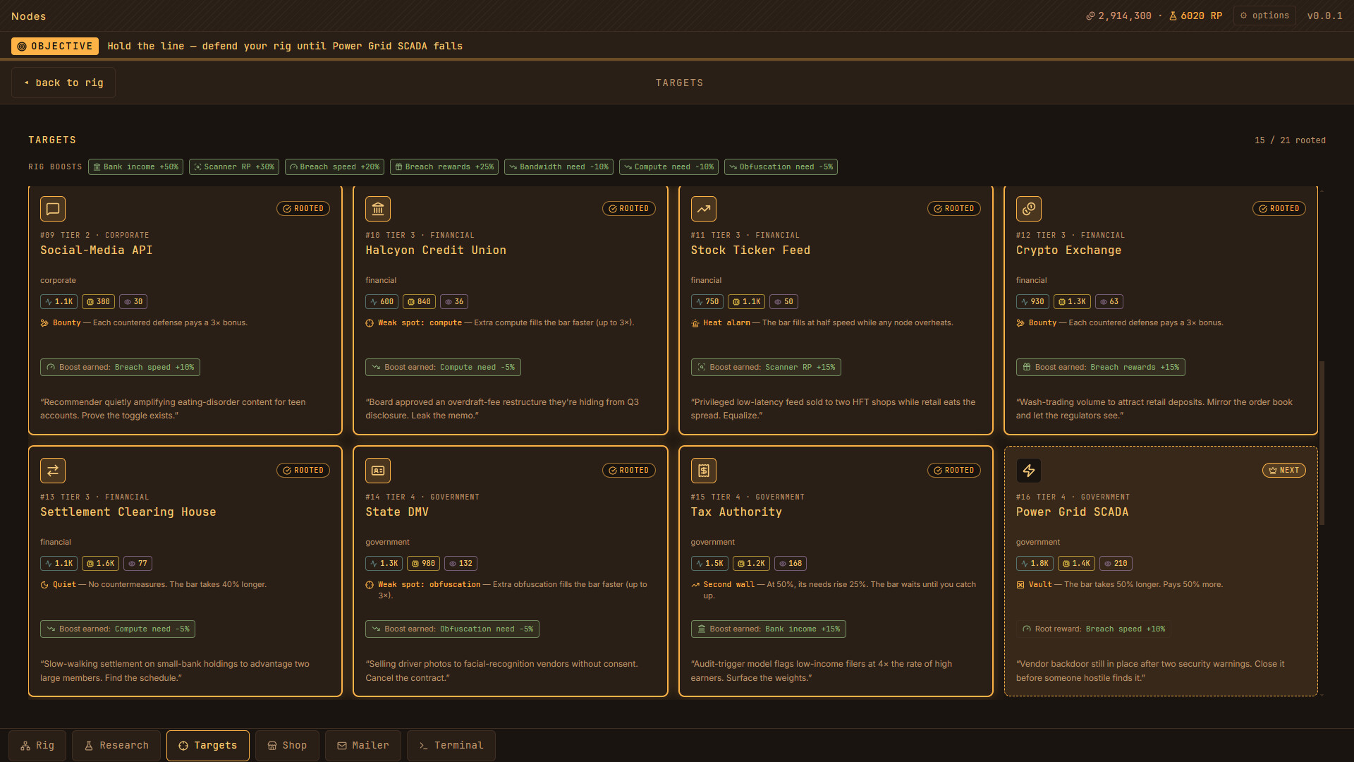This screenshot has height=762, width=1354.
Task: Click the Stock Ticker Feed trend icon
Action: click(704, 209)
